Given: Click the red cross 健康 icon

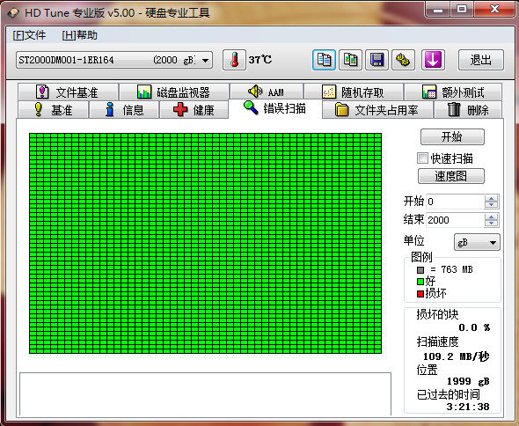Looking at the screenshot, I should (x=180, y=109).
